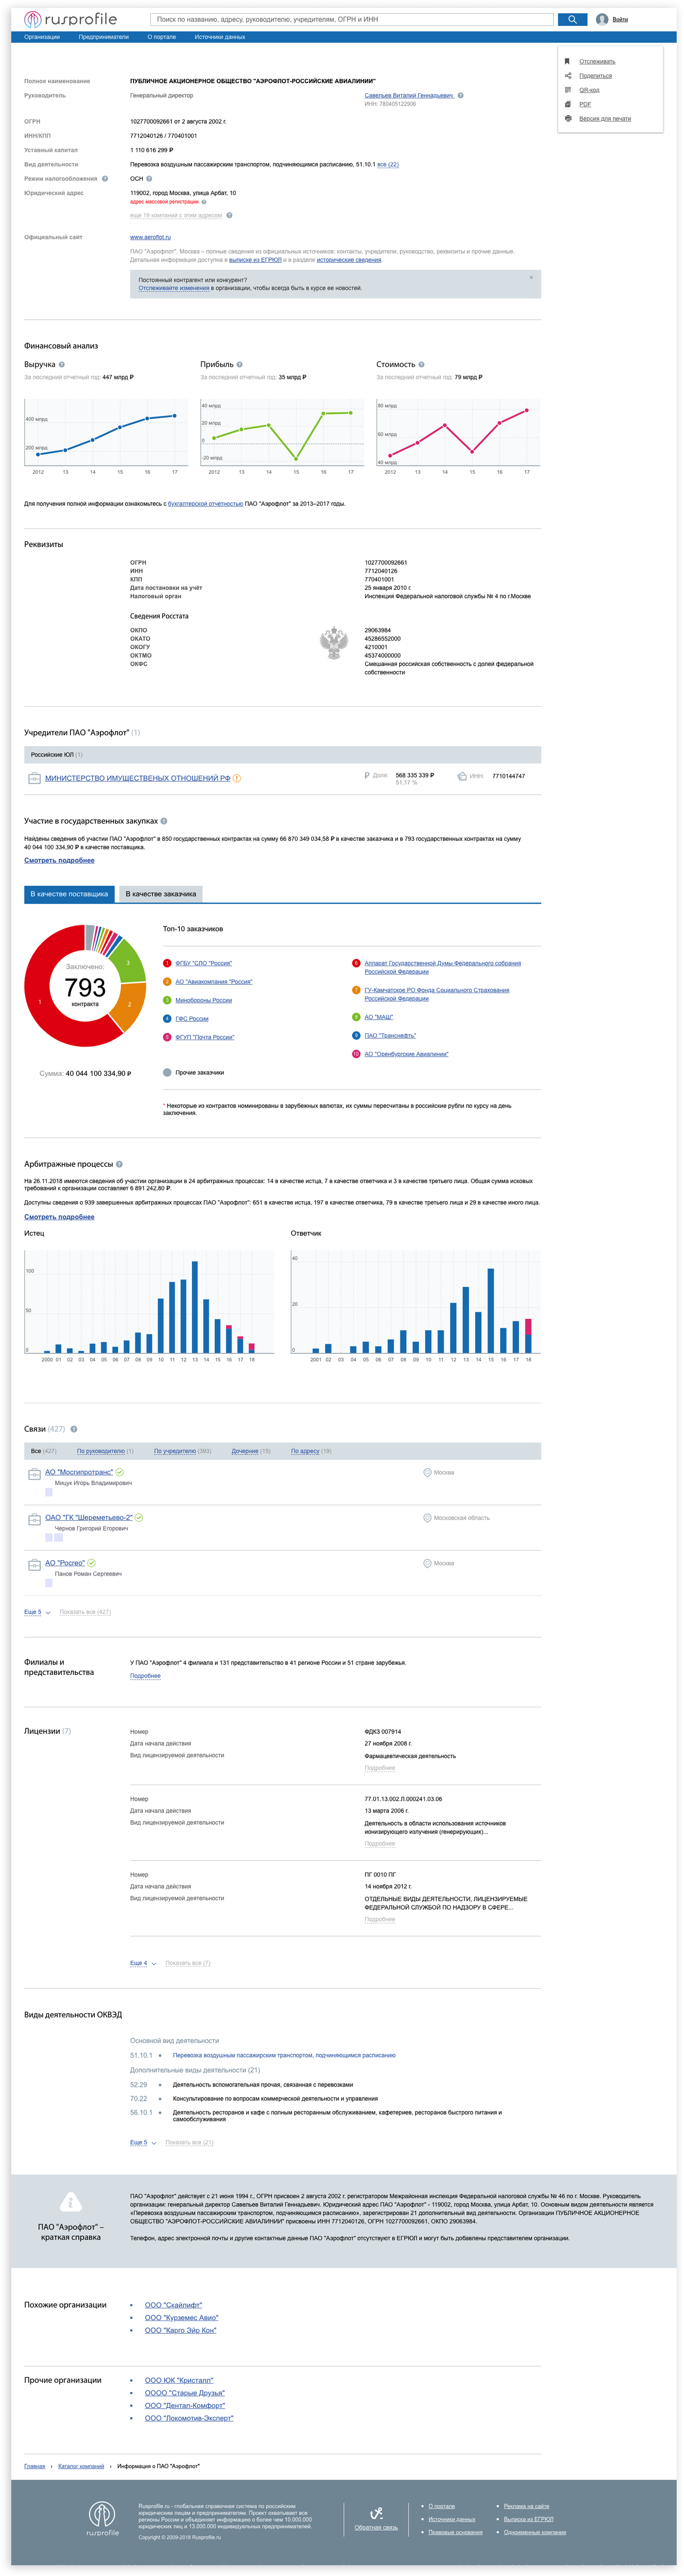Image resolution: width=684 pixels, height=2576 pixels.
Task: Open ООО "Скайлифт" similar organization
Action: pyautogui.click(x=173, y=2305)
